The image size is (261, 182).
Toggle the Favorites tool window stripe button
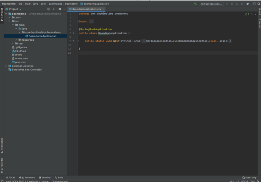(2, 165)
